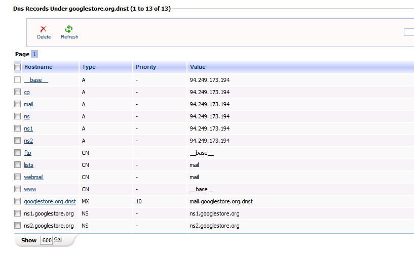This screenshot has height=259, width=414.
Task: Check the ns2.googlestore.org NS checkbox
Action: [17, 225]
